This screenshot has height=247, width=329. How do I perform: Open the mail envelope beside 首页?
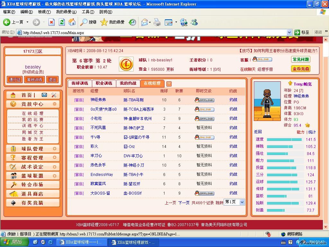44,95
